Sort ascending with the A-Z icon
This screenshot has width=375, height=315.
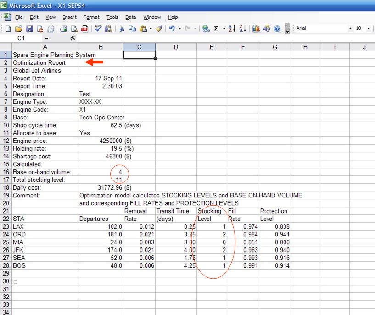[x=232, y=28]
